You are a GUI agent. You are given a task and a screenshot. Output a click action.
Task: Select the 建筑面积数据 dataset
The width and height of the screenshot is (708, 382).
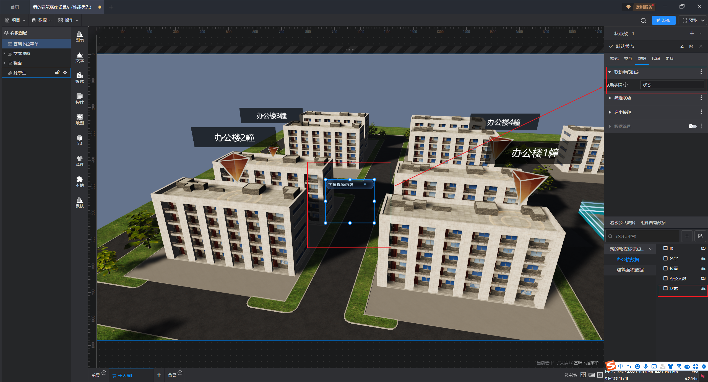(630, 270)
